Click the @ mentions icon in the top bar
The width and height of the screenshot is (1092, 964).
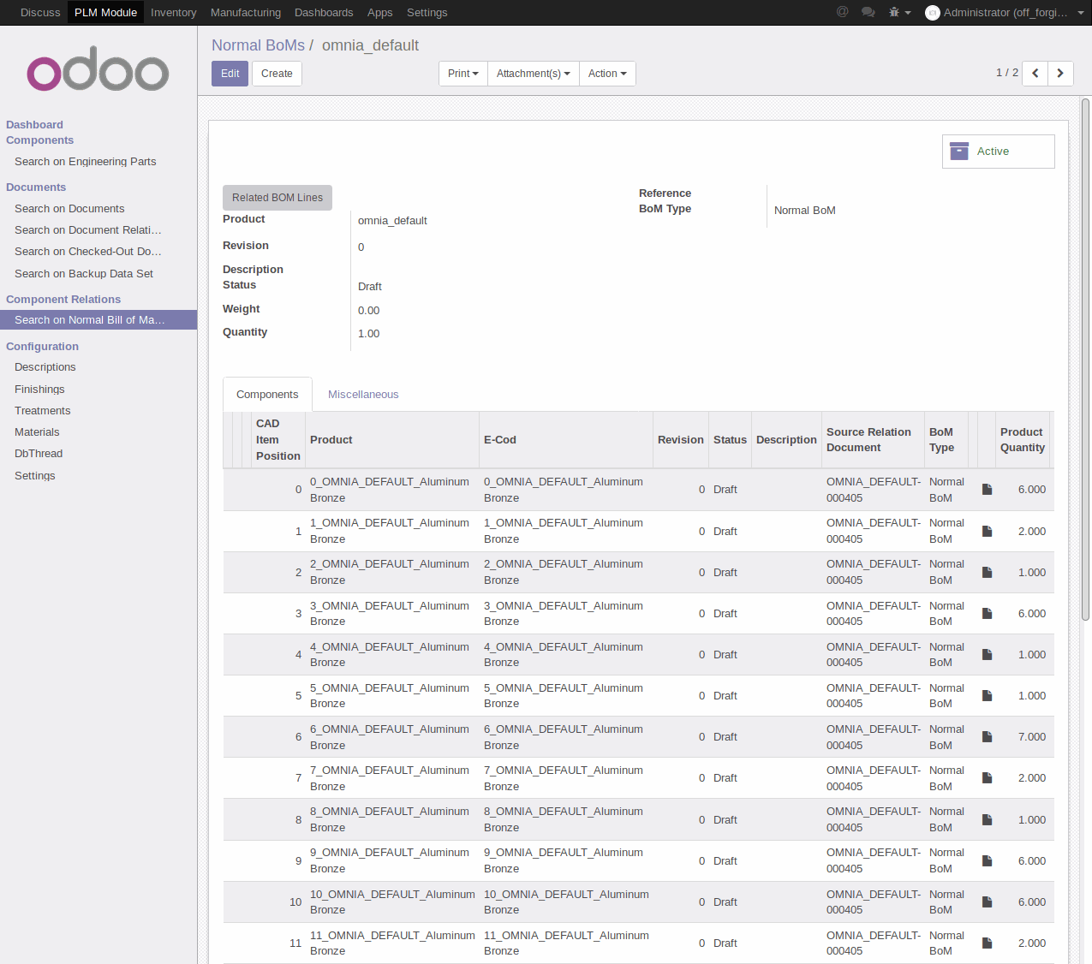pos(841,12)
